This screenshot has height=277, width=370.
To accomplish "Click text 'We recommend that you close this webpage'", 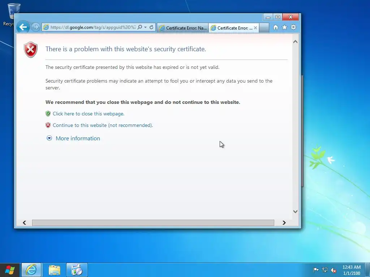I will [99, 102].
